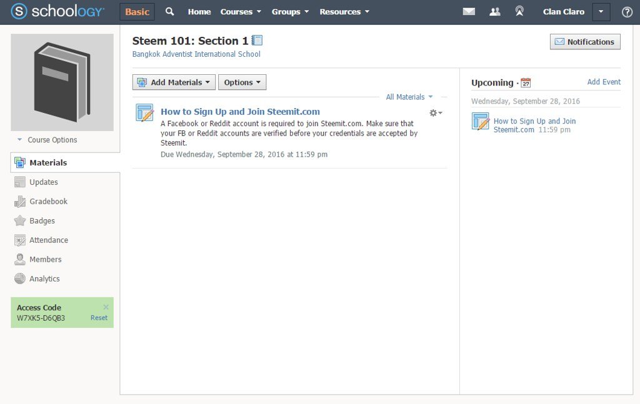Open the connections people icon
Image resolution: width=640 pixels, height=404 pixels.
[x=495, y=11]
